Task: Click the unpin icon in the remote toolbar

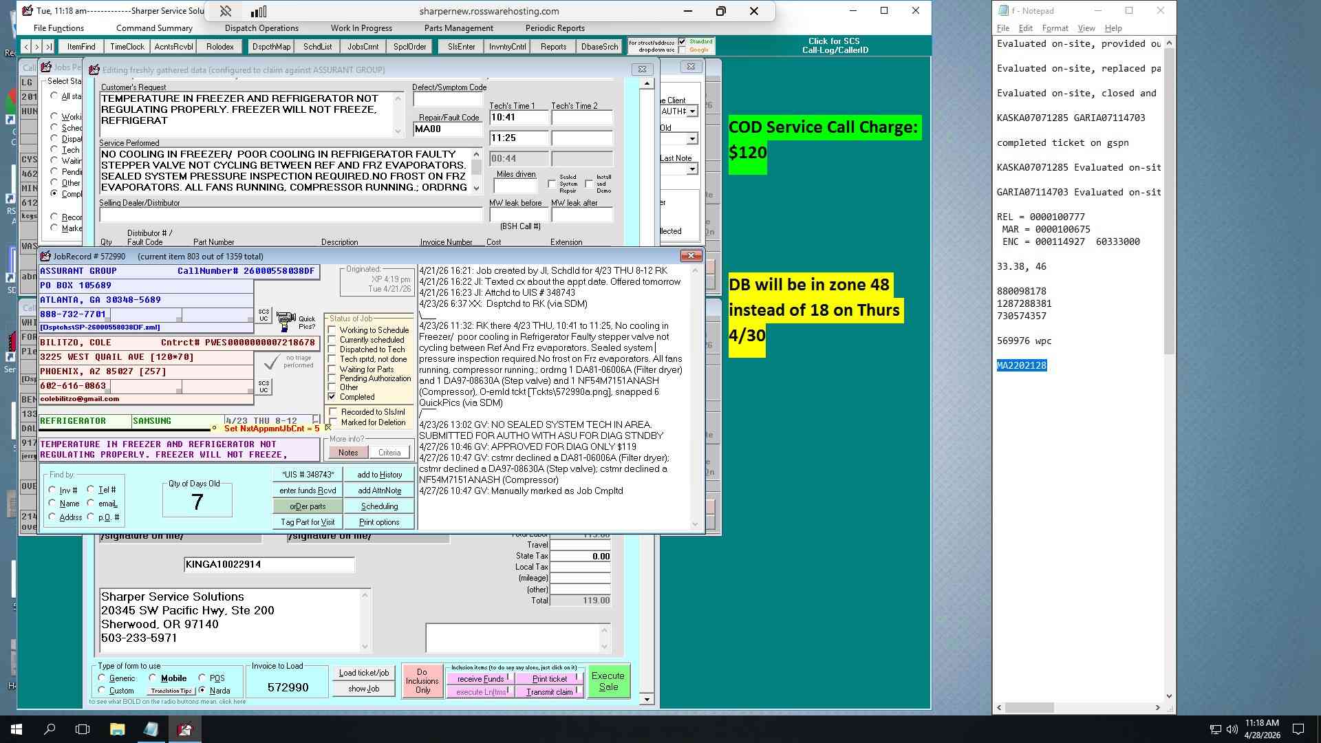Action: point(226,11)
